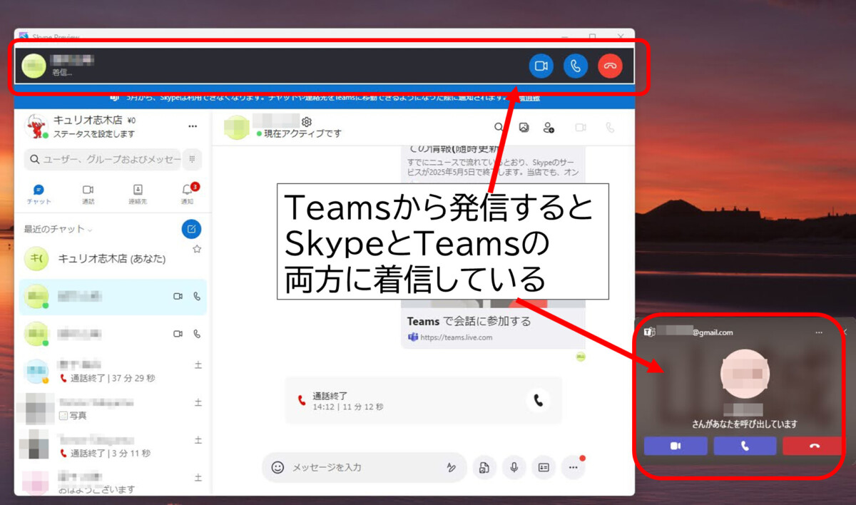This screenshot has height=505, width=856.
Task: Call back from the 通話終了 card phone button
Action: [x=538, y=400]
